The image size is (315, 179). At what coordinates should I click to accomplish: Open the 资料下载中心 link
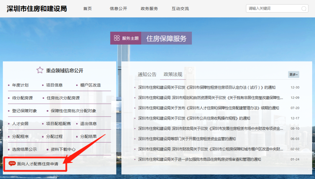point(63,149)
